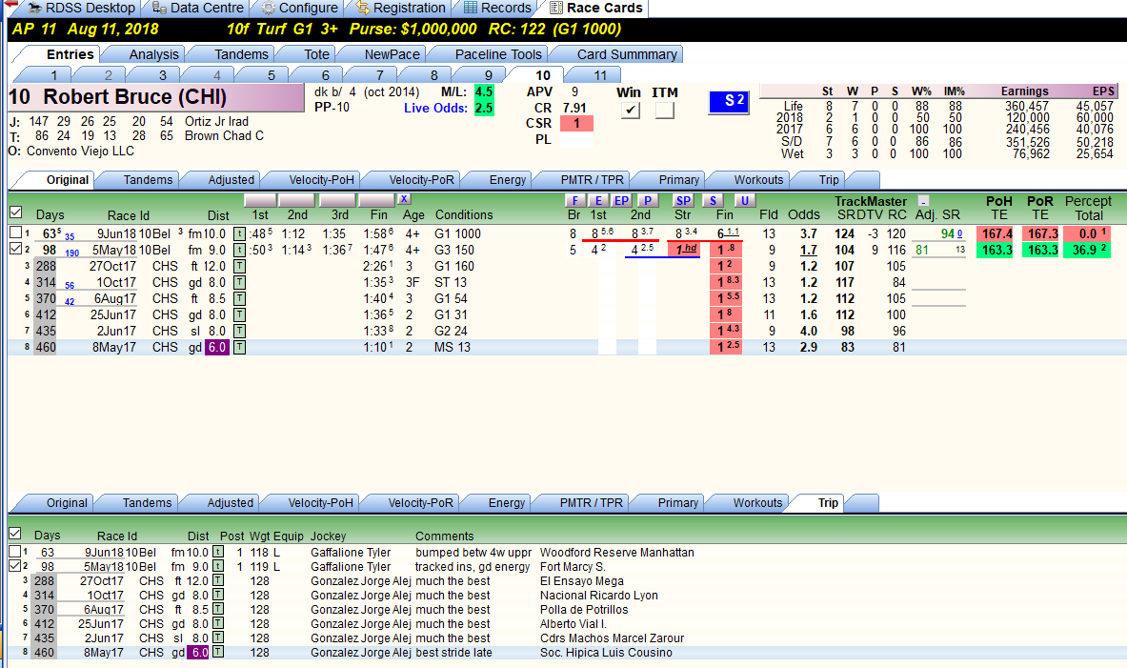
Task: Toggle the U filter button
Action: [745, 201]
